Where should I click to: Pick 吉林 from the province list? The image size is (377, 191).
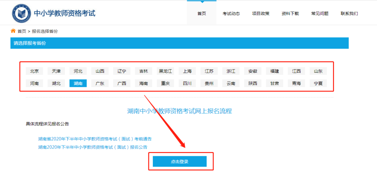(x=143, y=71)
